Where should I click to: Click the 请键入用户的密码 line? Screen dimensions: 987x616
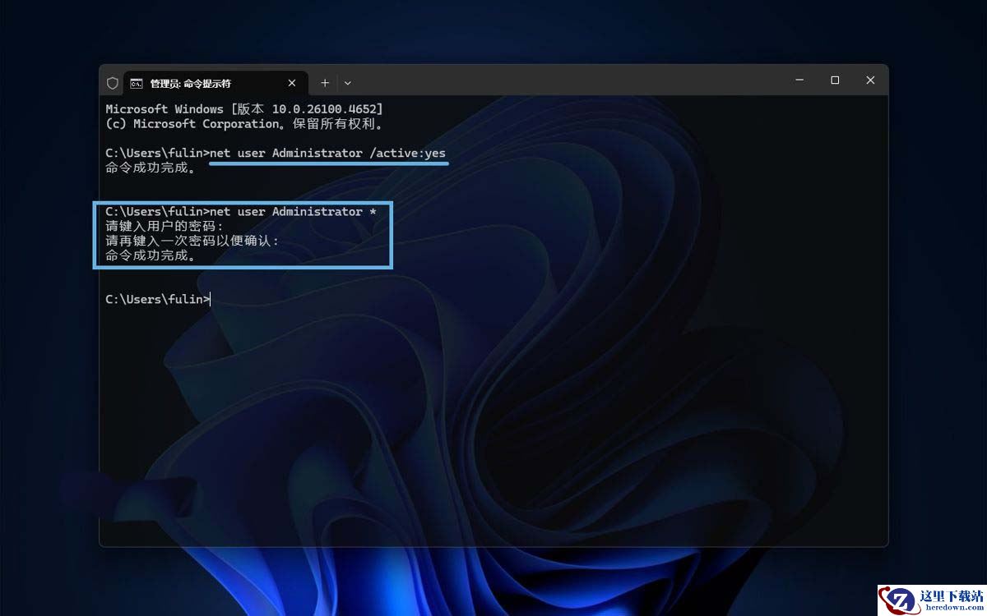pos(164,226)
